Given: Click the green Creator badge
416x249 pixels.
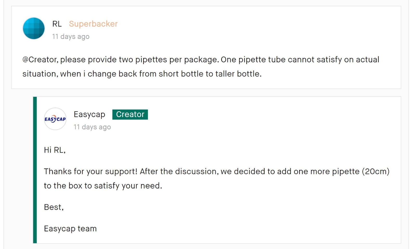Looking at the screenshot, I should click(130, 115).
